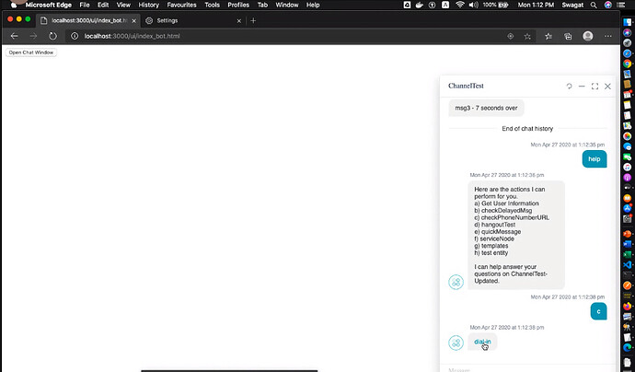Go back to the previous page

(14, 36)
